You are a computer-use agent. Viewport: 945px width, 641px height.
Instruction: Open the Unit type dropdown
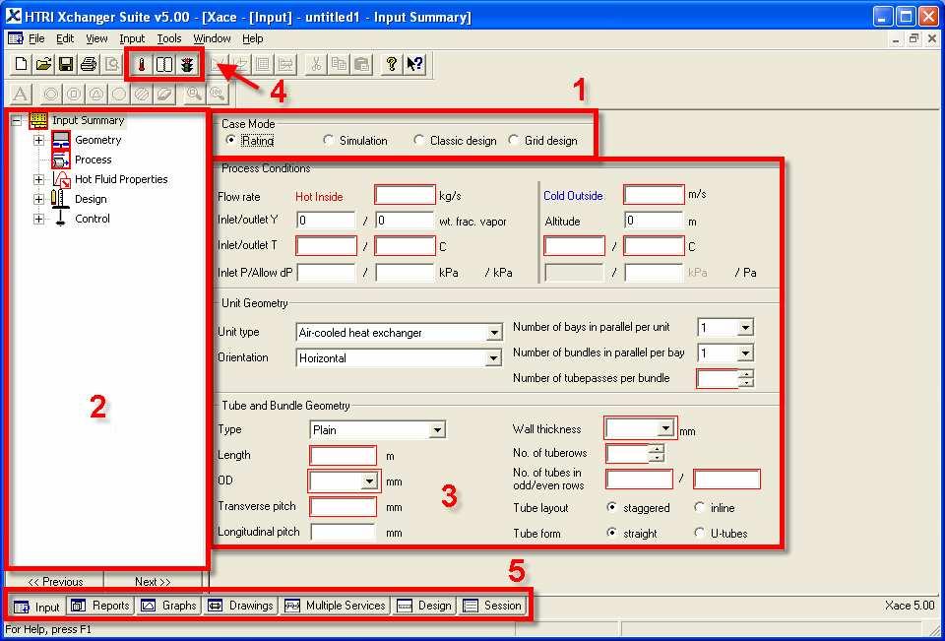(x=493, y=332)
